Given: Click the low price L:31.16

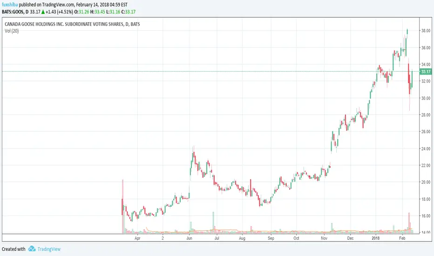Looking at the screenshot, I should tap(113, 12).
